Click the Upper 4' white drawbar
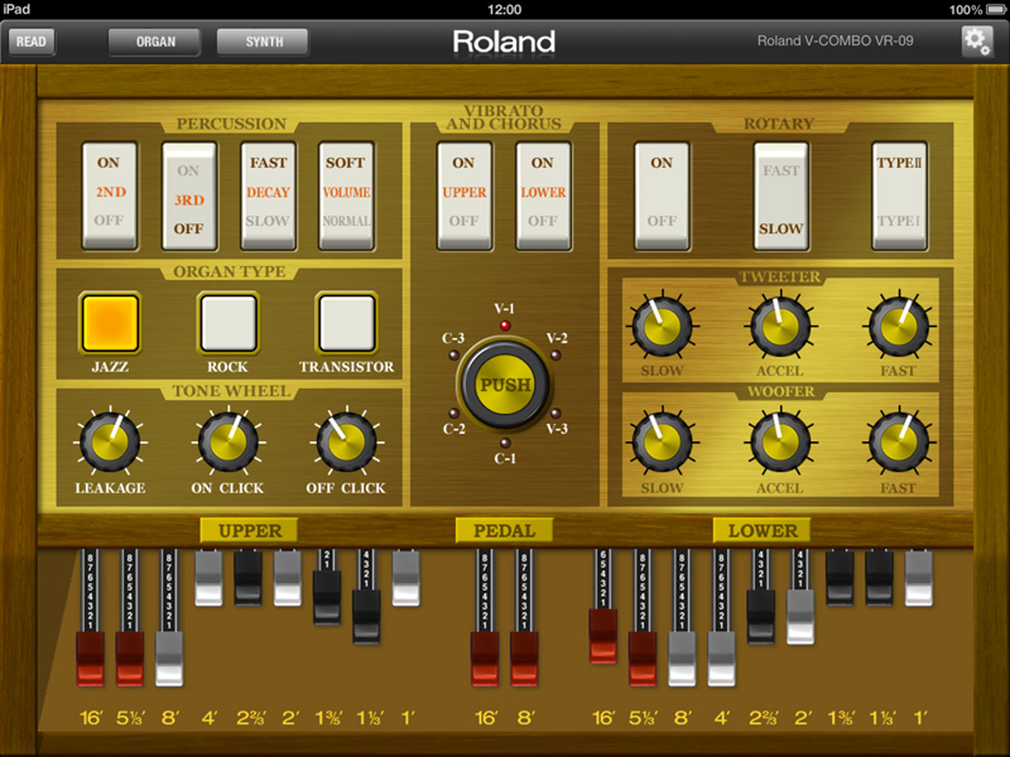The width and height of the screenshot is (1010, 757). [x=208, y=579]
